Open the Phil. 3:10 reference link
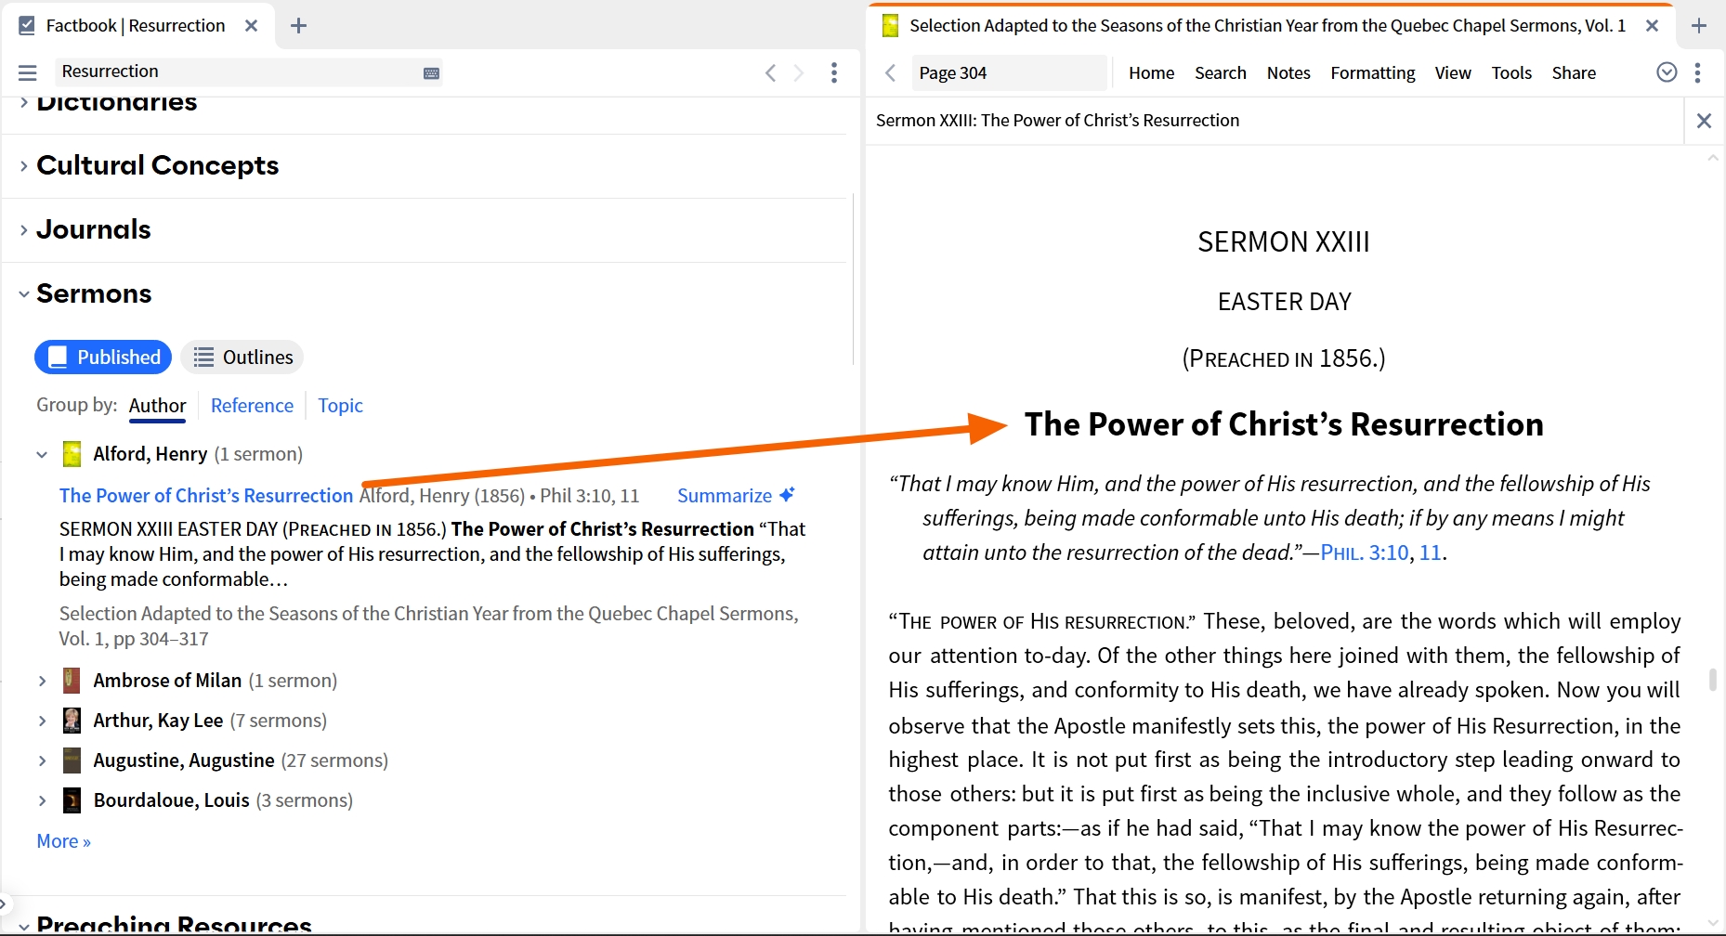The width and height of the screenshot is (1726, 936). point(1365,552)
